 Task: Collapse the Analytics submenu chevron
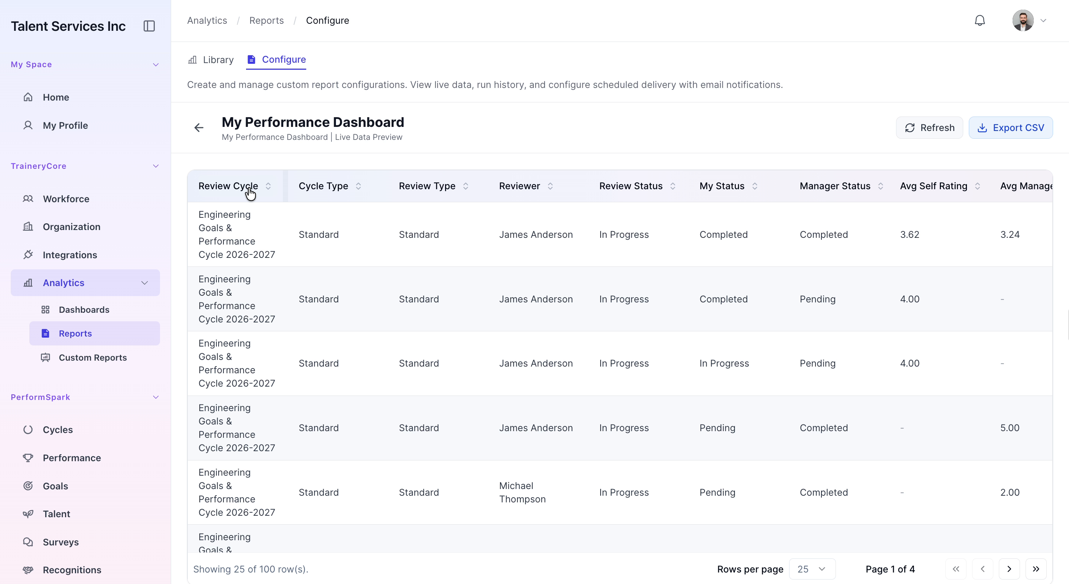(144, 283)
